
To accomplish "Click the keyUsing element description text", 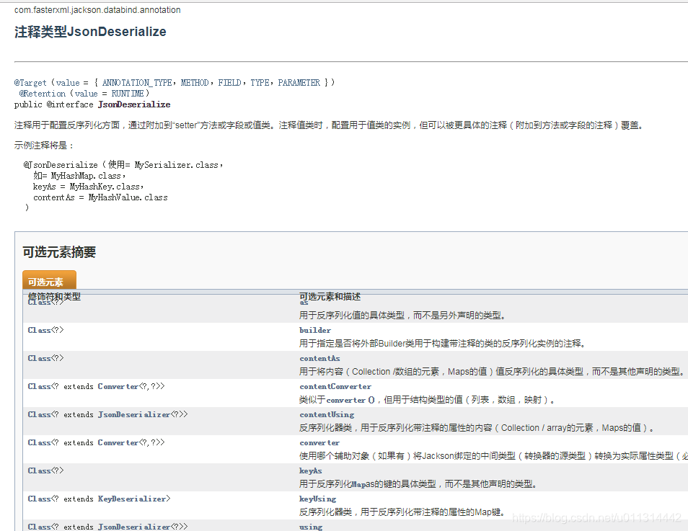I will [402, 512].
